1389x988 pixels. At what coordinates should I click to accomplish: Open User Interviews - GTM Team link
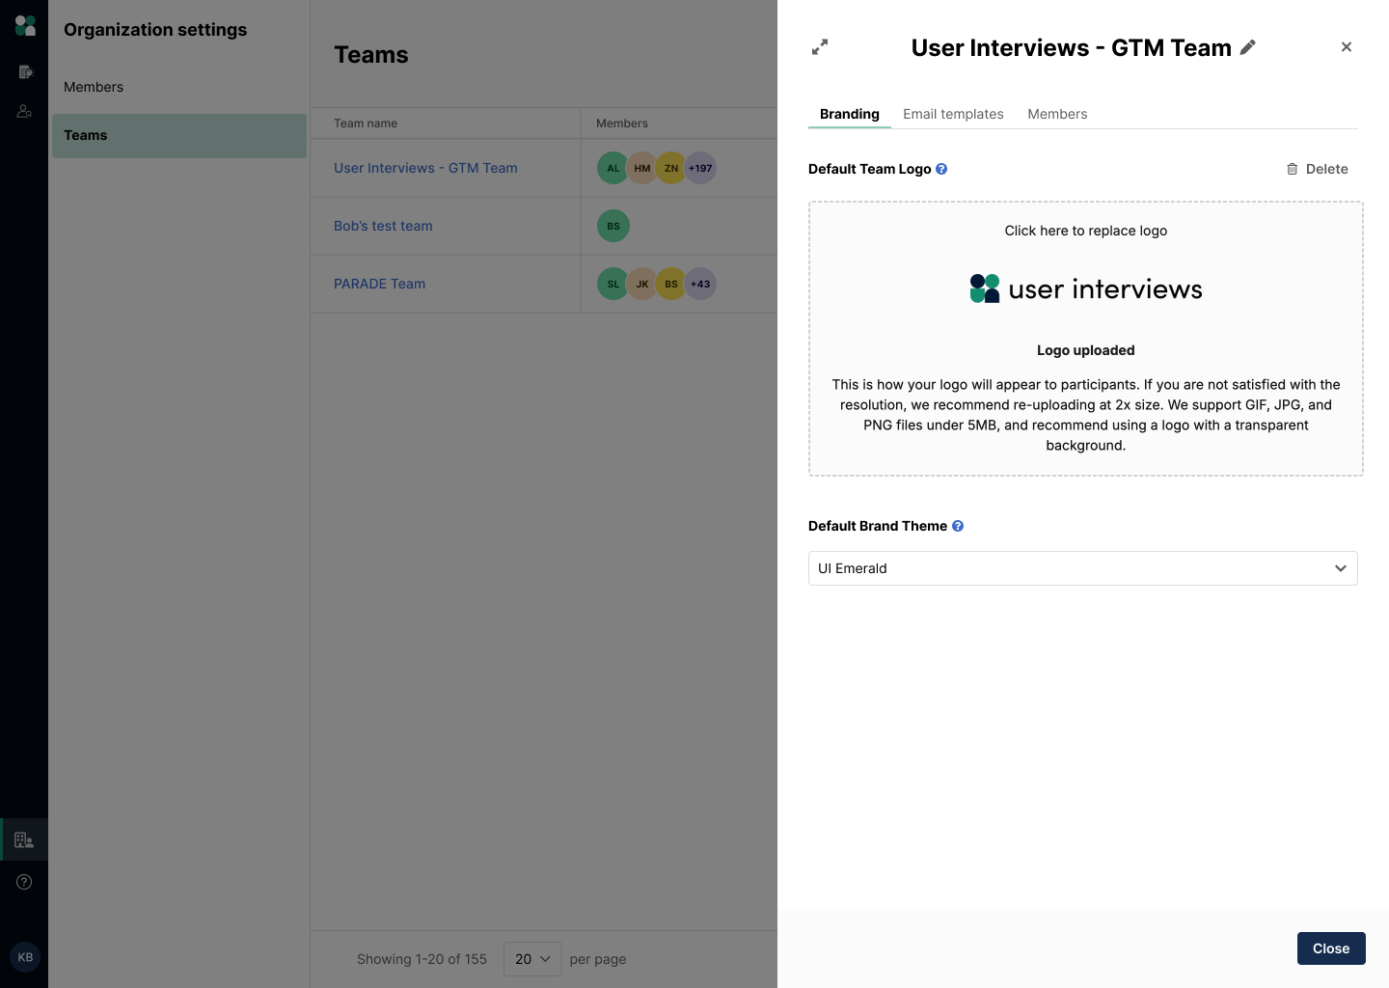[425, 168]
